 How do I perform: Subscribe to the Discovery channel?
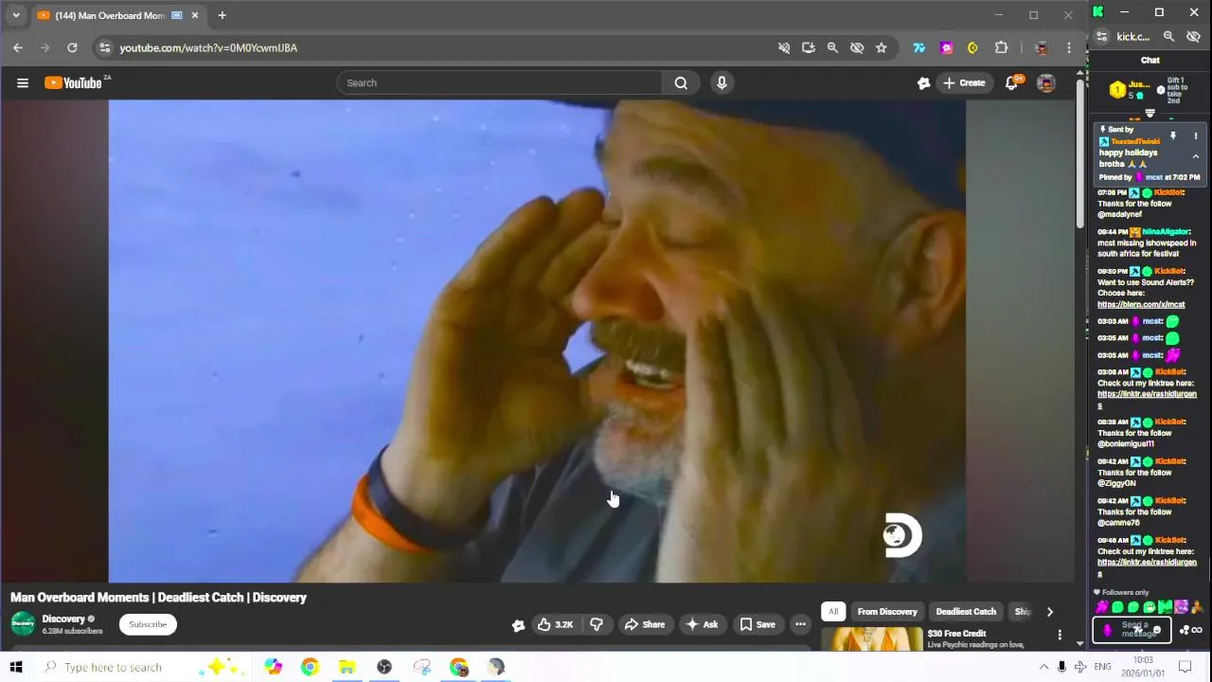tap(148, 624)
